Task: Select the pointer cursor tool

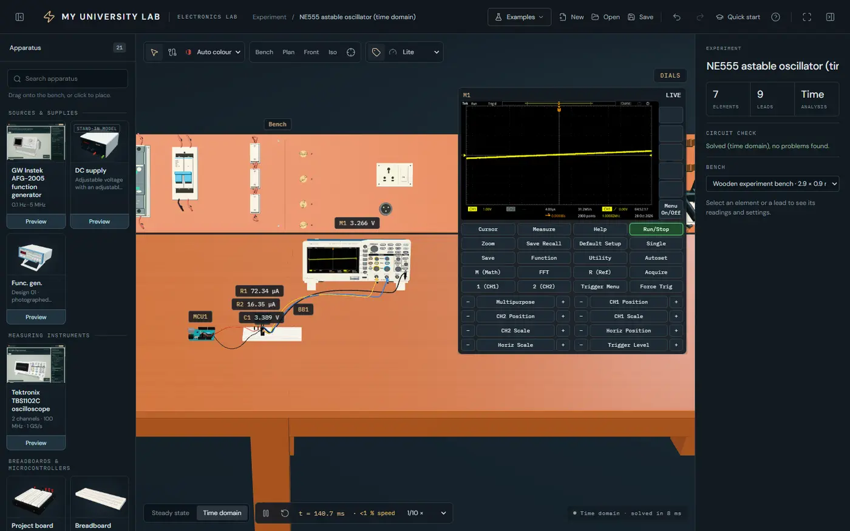Action: tap(154, 52)
